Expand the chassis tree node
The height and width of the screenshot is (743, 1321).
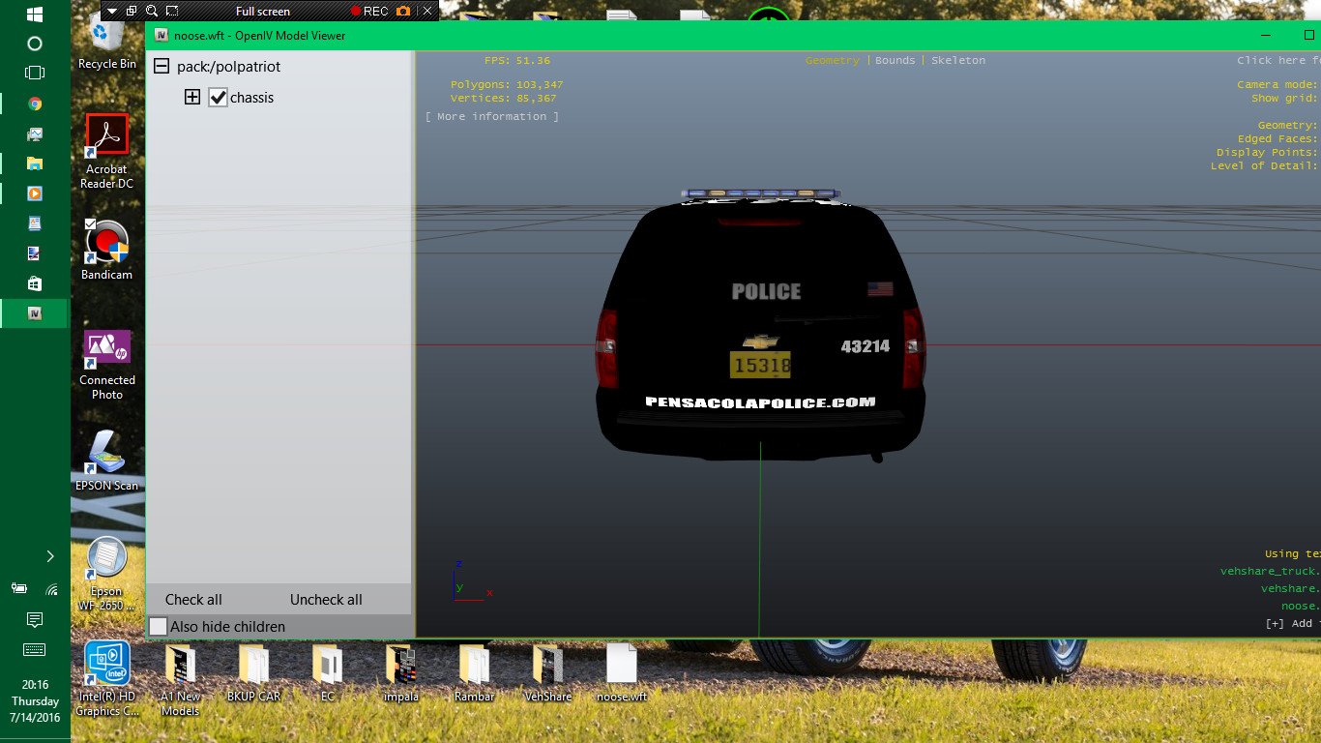coord(192,98)
